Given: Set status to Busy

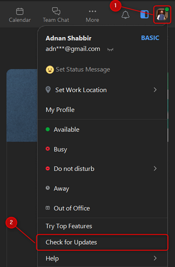Looking at the screenshot, I should tap(102, 149).
